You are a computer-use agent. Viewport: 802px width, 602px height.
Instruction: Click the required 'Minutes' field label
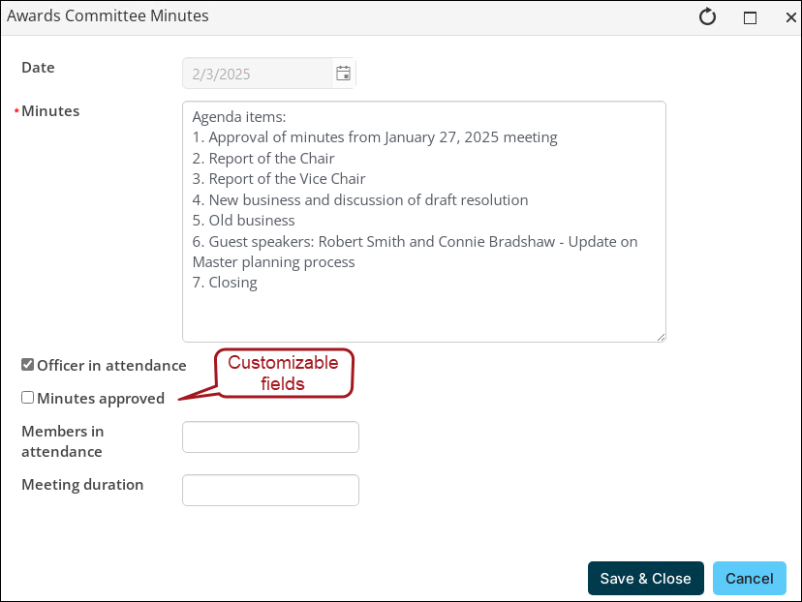coord(50,111)
